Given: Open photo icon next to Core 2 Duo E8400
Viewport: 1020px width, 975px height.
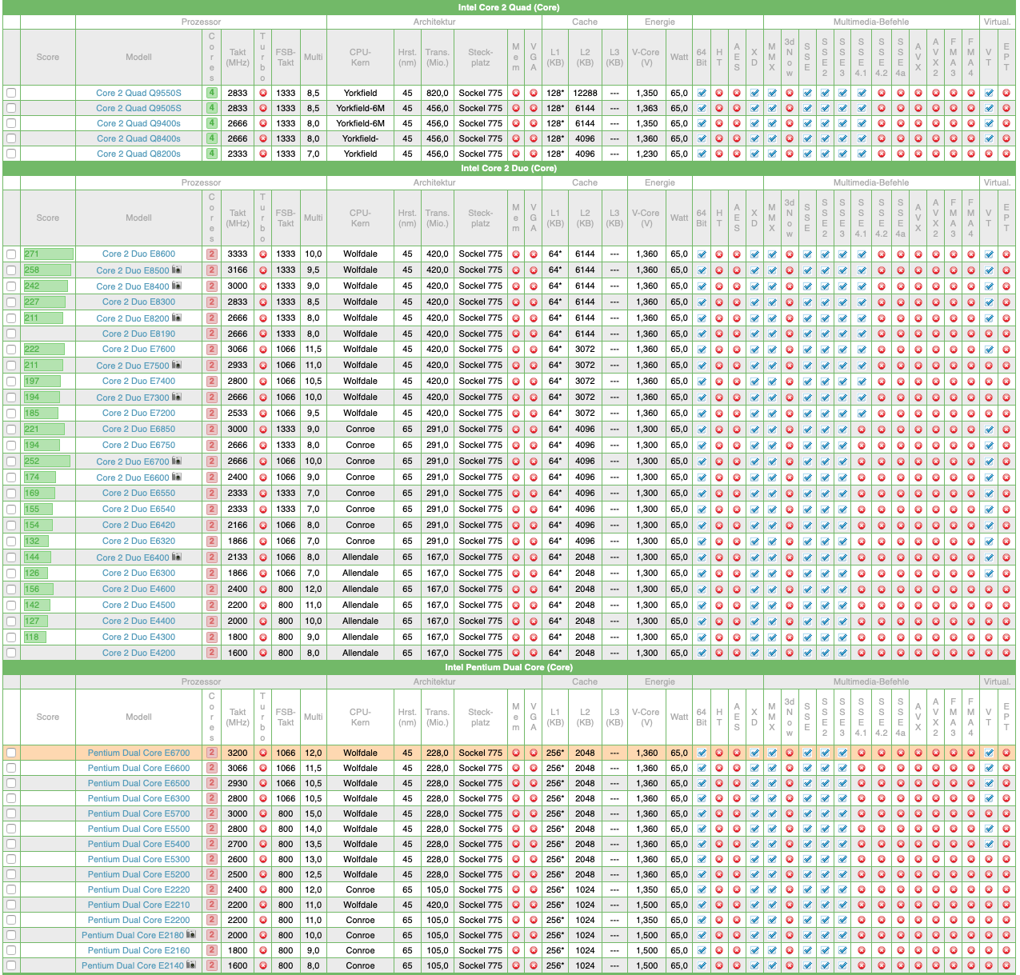Looking at the screenshot, I should click(x=177, y=286).
